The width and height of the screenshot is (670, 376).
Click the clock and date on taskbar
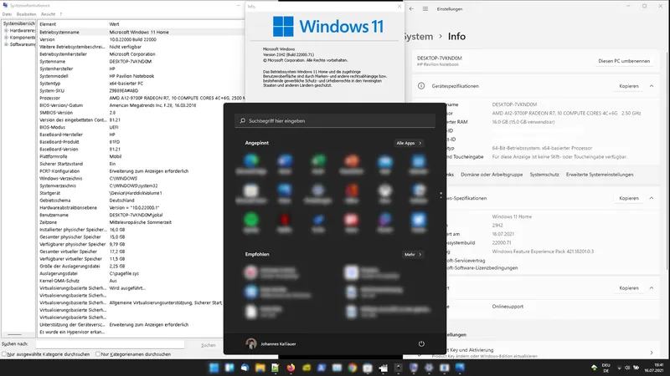(x=654, y=368)
